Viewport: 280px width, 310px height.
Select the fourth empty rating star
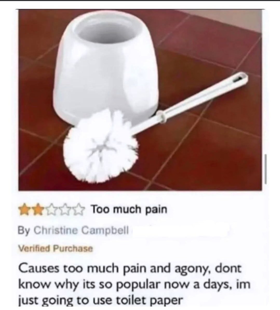pos(65,210)
